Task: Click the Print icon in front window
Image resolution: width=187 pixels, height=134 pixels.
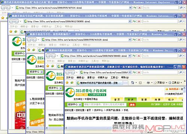Action: (x=148, y=83)
